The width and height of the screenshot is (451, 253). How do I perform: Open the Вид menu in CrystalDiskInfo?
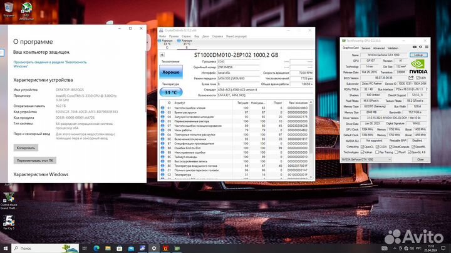[197, 36]
